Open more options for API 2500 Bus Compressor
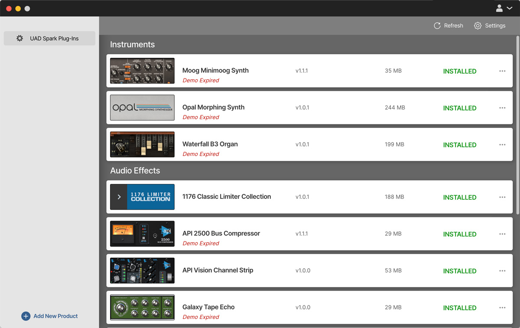 click(x=502, y=234)
